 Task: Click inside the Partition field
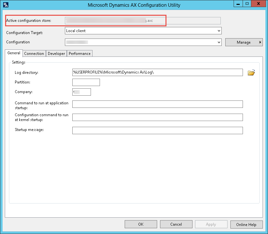tap(86, 82)
